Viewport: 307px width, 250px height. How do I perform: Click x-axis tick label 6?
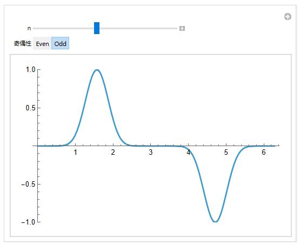coord(264,153)
